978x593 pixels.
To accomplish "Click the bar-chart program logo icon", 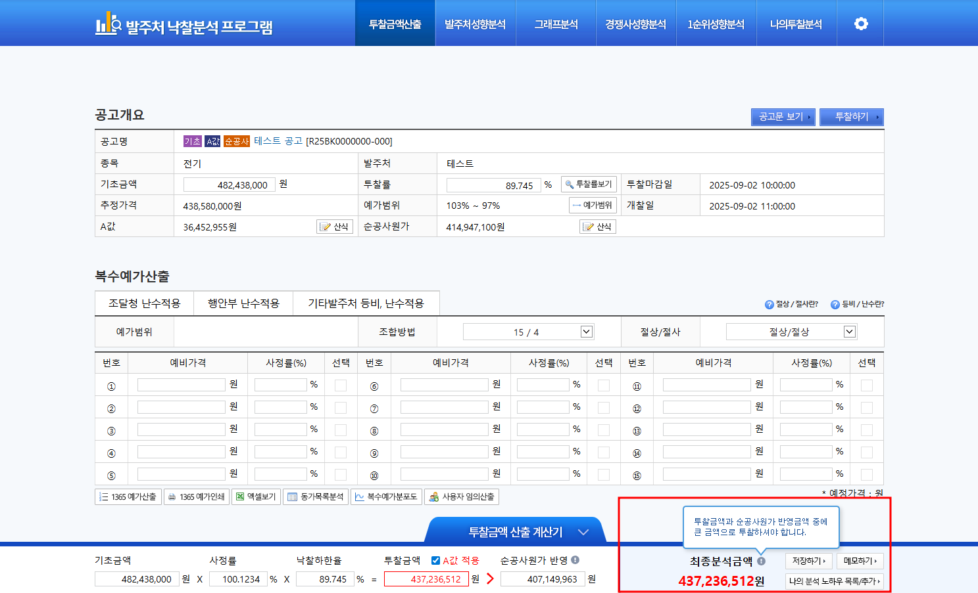I will point(109,24).
